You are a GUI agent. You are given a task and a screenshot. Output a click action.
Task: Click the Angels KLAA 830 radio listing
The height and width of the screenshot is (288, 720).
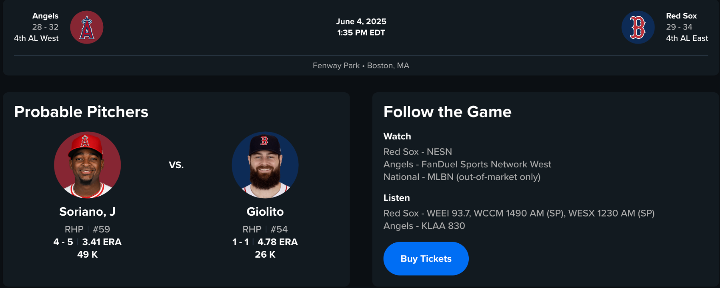coord(424,226)
